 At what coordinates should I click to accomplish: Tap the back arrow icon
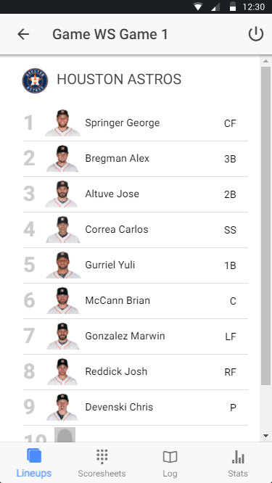click(x=23, y=34)
